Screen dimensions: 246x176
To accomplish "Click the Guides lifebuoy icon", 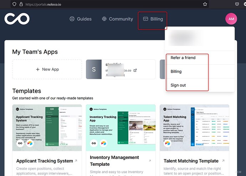I will pos(72,19).
